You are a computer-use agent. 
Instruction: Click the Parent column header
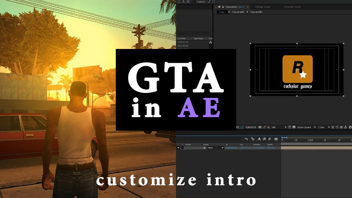pos(206,145)
